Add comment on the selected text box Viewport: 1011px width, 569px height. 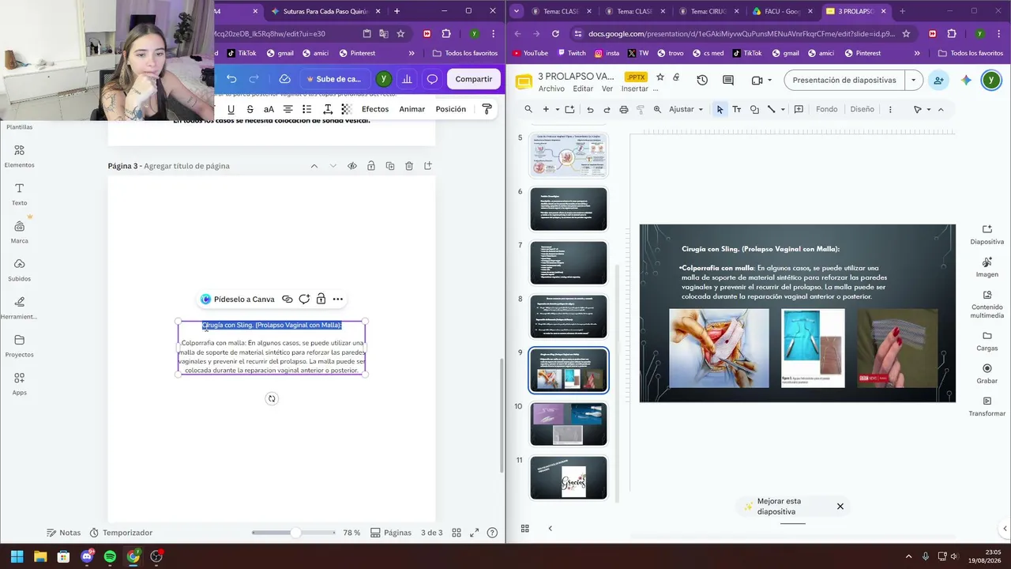(x=304, y=300)
